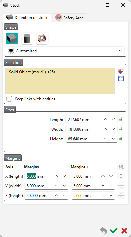This screenshot has height=237, width=131.
Task: Select the cylinder stock shape
Action: pos(27,38)
